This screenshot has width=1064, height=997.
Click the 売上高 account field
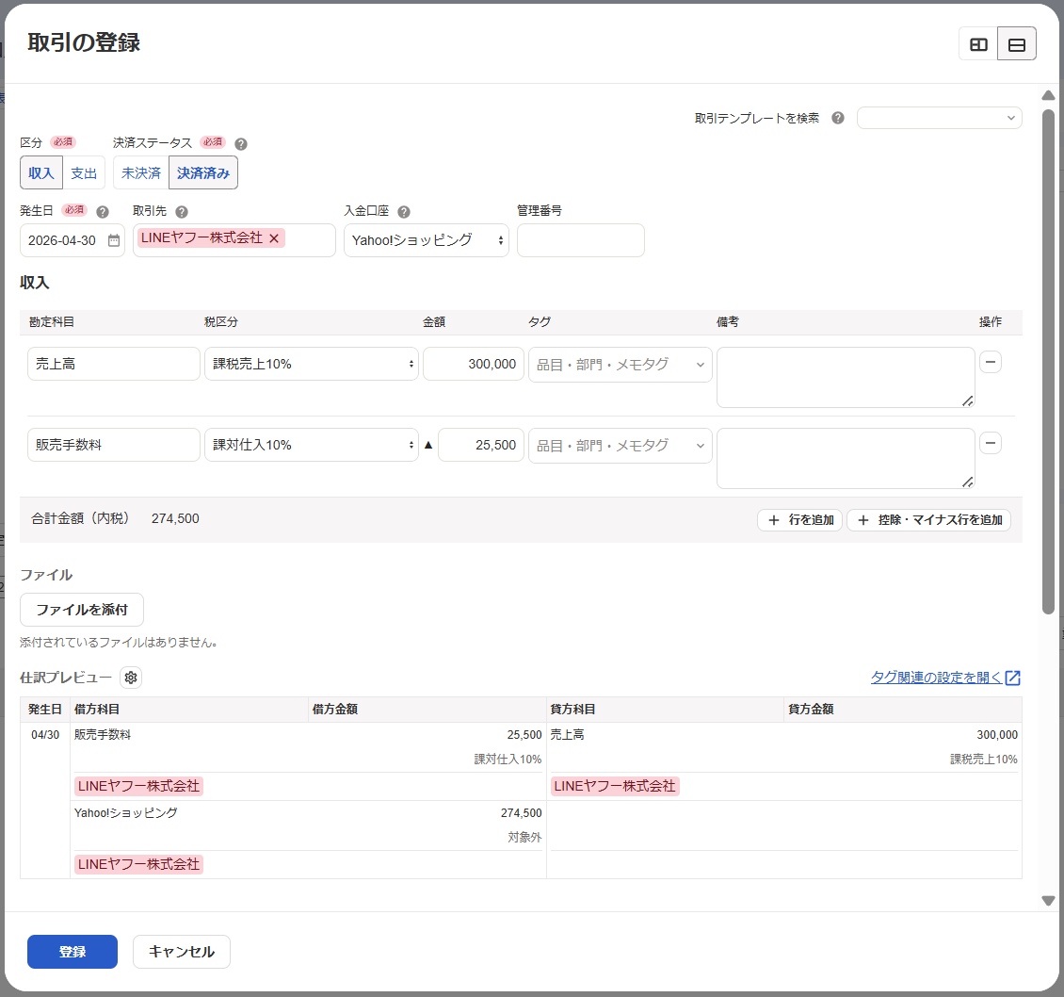coord(114,364)
